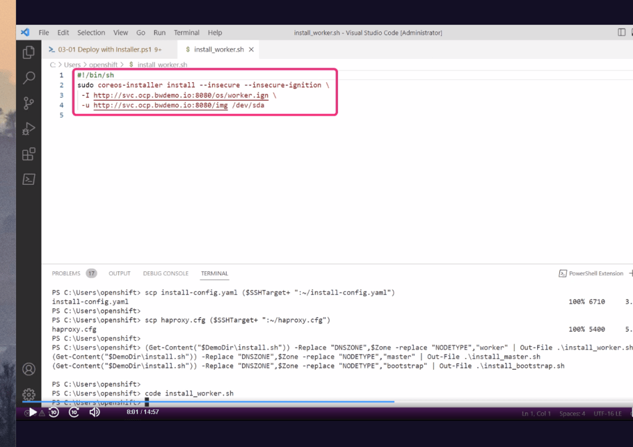Image resolution: width=633 pixels, height=447 pixels.
Task: Click the '100% 5400' transfer output in terminal
Action: [x=587, y=329]
